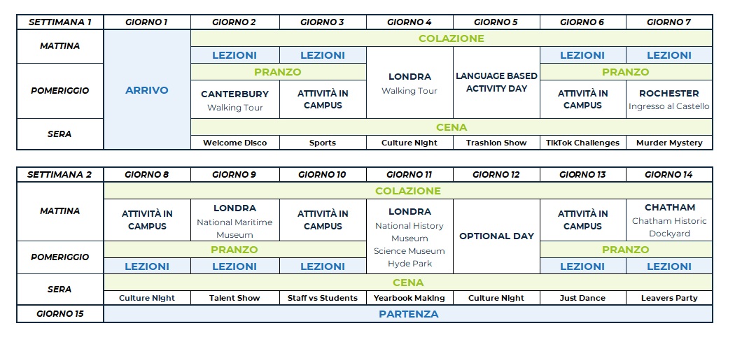Select the OPTIONAL DAY cell
Image resolution: width=735 pixels, height=342 pixels.
click(x=496, y=236)
